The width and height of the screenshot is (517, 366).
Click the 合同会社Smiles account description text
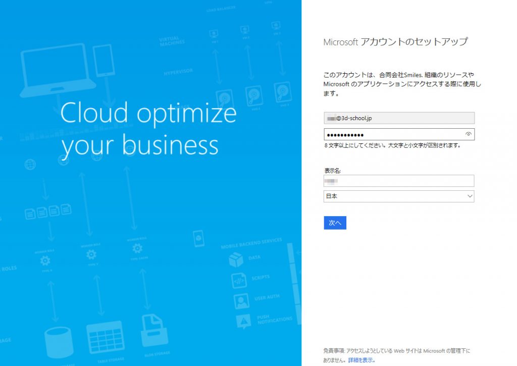click(402, 84)
